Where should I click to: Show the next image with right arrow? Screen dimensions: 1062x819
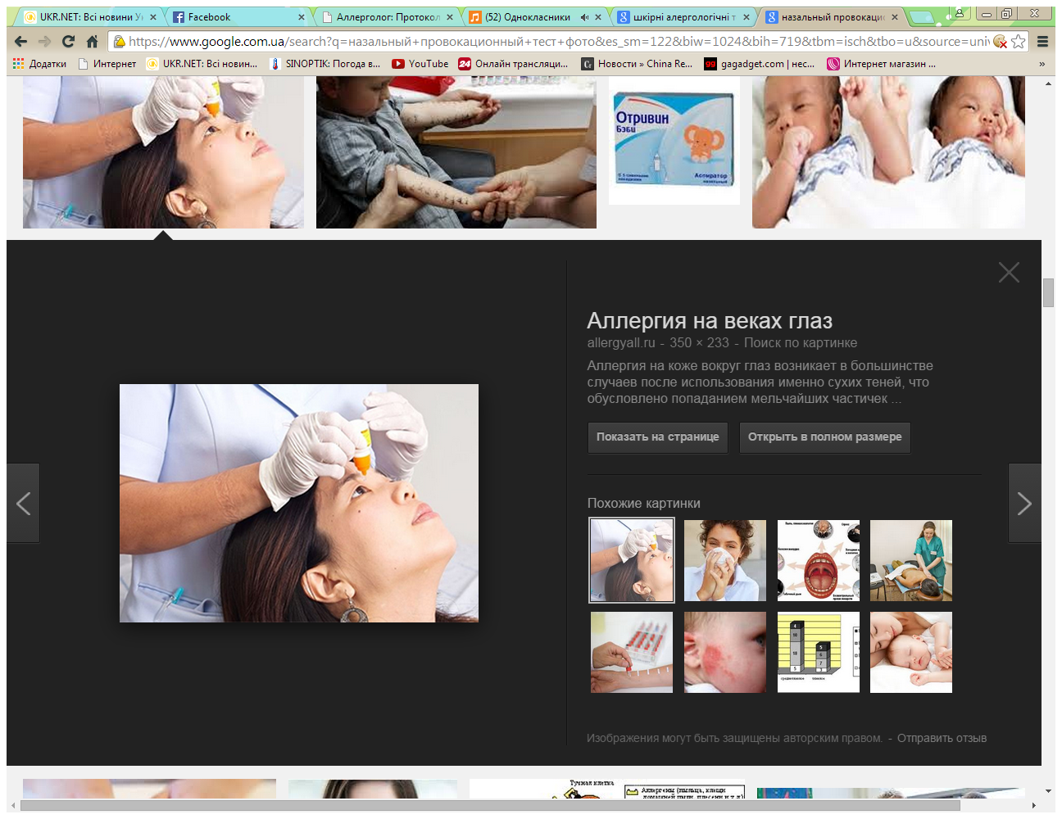pyautogui.click(x=1024, y=503)
